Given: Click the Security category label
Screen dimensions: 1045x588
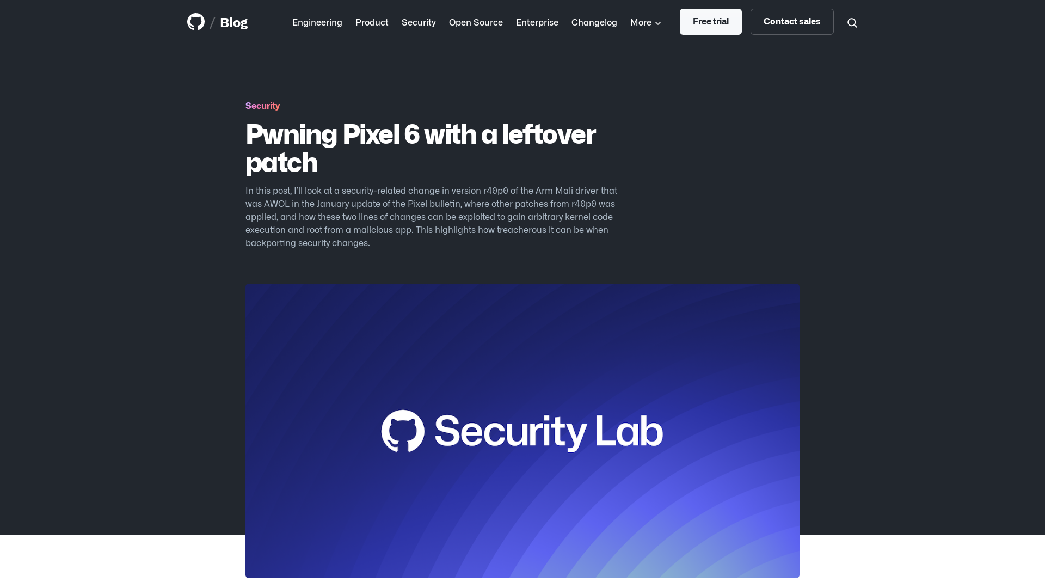Looking at the screenshot, I should point(263,105).
